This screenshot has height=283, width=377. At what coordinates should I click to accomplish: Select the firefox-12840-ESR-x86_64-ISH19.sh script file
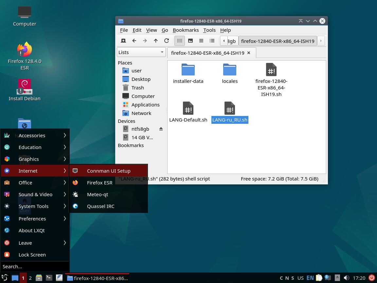pos(271,80)
